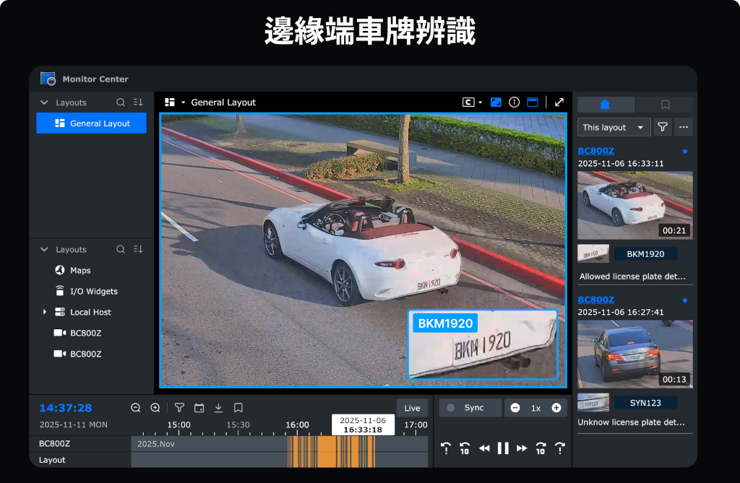Increase playback speed with the plus button
Image resolution: width=740 pixels, height=483 pixels.
point(556,408)
